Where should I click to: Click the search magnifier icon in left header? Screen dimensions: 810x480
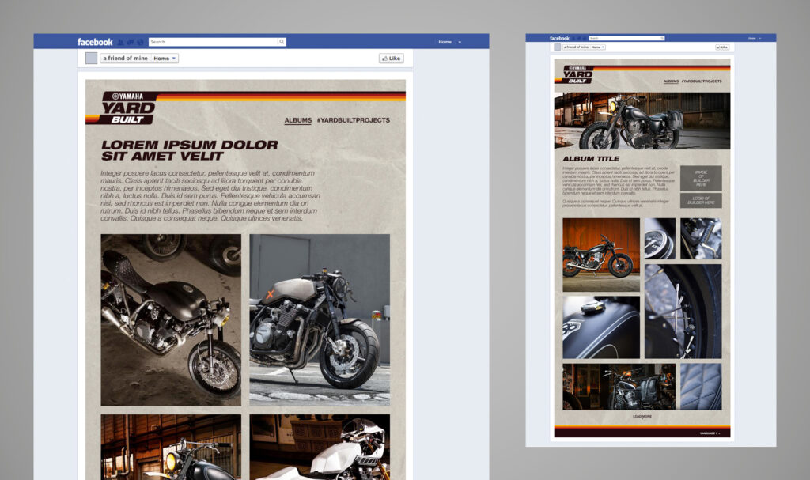[281, 42]
